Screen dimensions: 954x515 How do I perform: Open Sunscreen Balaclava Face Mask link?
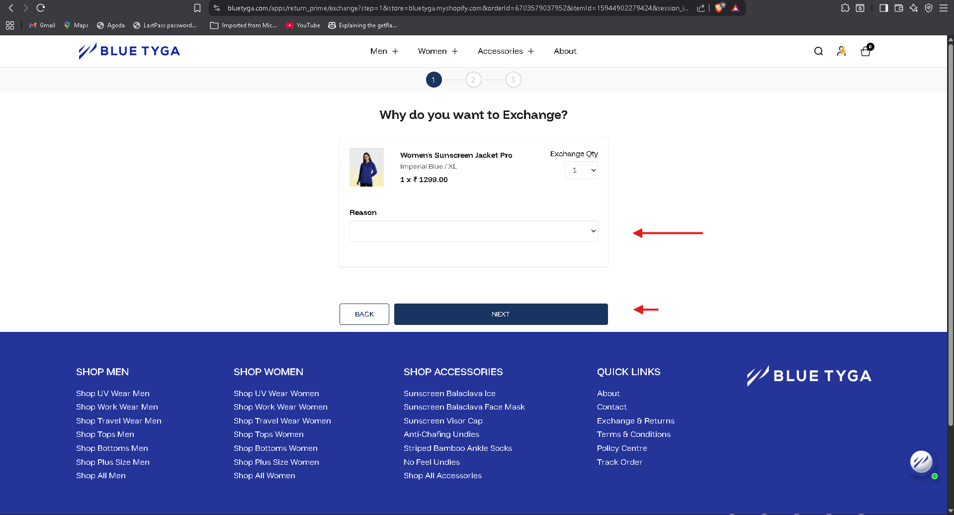[464, 407]
